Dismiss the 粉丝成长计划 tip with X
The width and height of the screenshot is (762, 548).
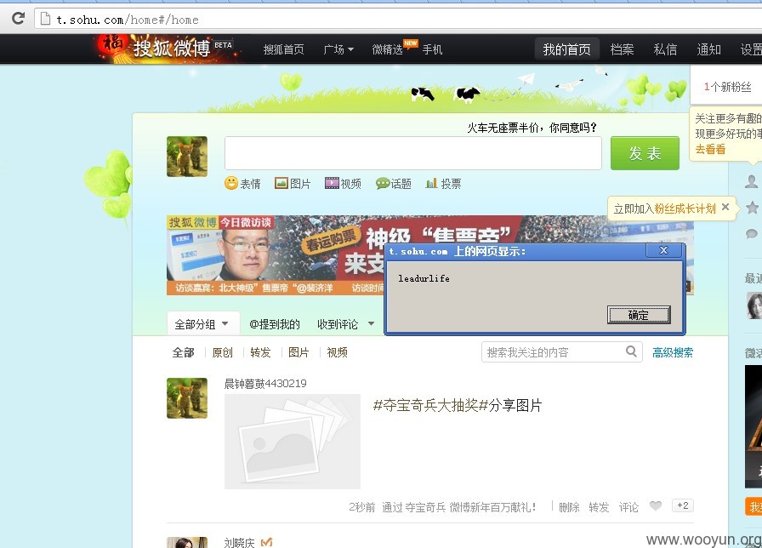725,207
